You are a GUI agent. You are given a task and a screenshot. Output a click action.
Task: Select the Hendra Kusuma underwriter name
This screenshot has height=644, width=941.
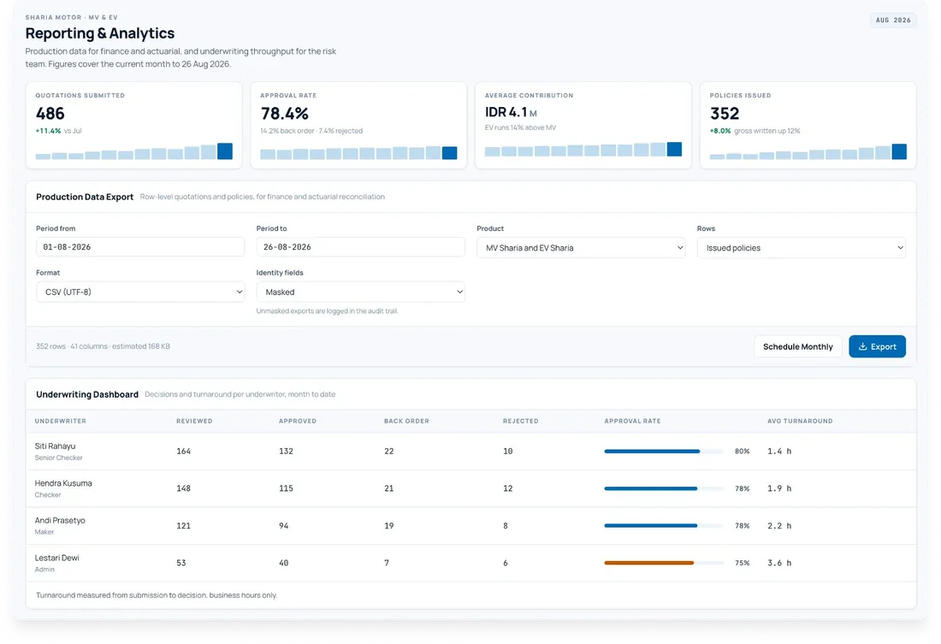coord(63,484)
